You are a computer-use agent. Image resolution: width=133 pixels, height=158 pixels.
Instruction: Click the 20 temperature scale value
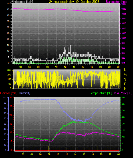pyautogui.click(x=123, y=124)
